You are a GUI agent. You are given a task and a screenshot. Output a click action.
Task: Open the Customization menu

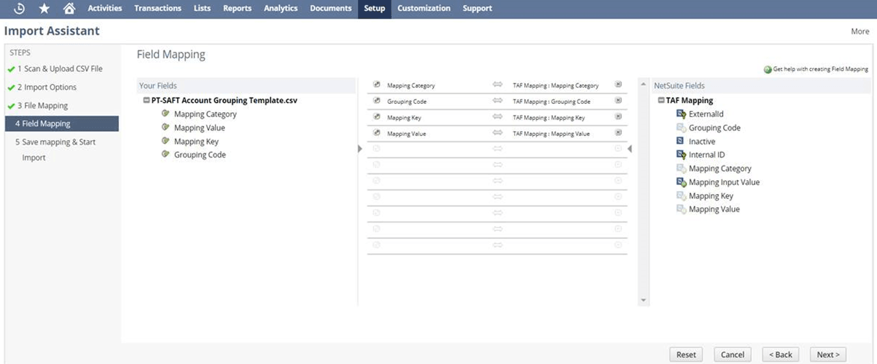pyautogui.click(x=424, y=8)
